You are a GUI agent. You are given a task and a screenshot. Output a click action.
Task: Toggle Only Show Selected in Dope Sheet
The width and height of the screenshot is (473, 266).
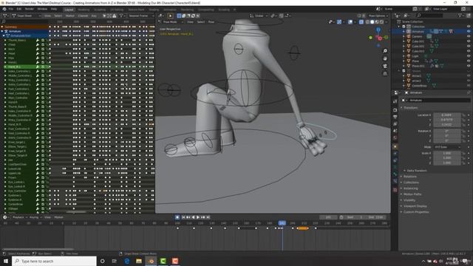[104, 16]
